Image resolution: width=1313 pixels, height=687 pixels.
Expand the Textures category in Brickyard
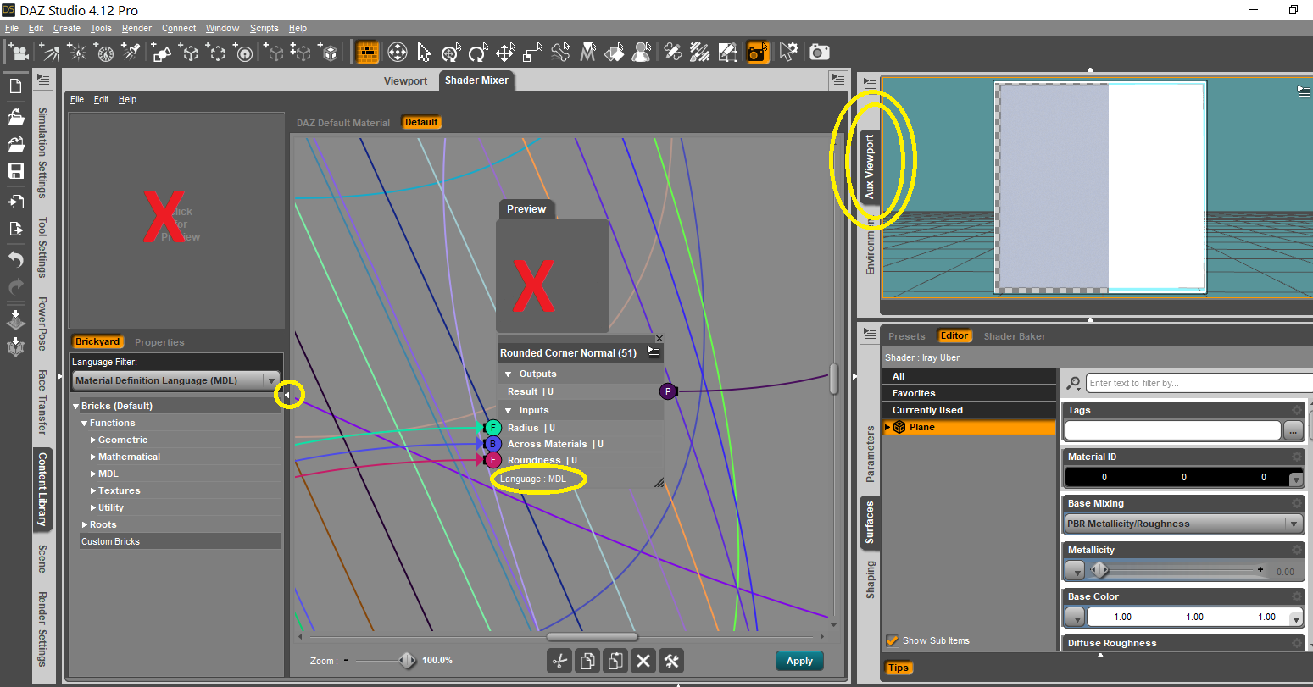[93, 491]
